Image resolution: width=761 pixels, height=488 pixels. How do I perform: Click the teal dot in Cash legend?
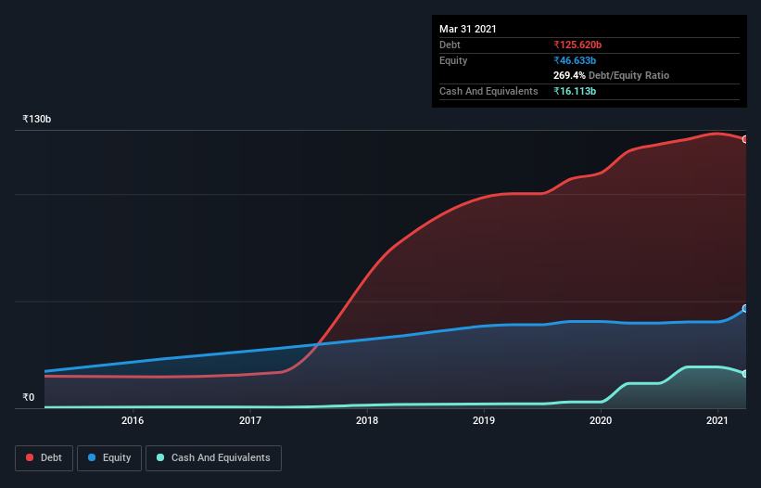click(160, 457)
